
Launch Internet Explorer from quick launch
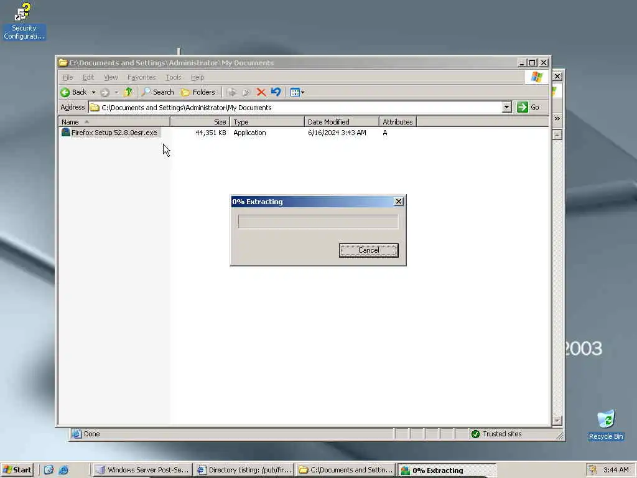(63, 470)
